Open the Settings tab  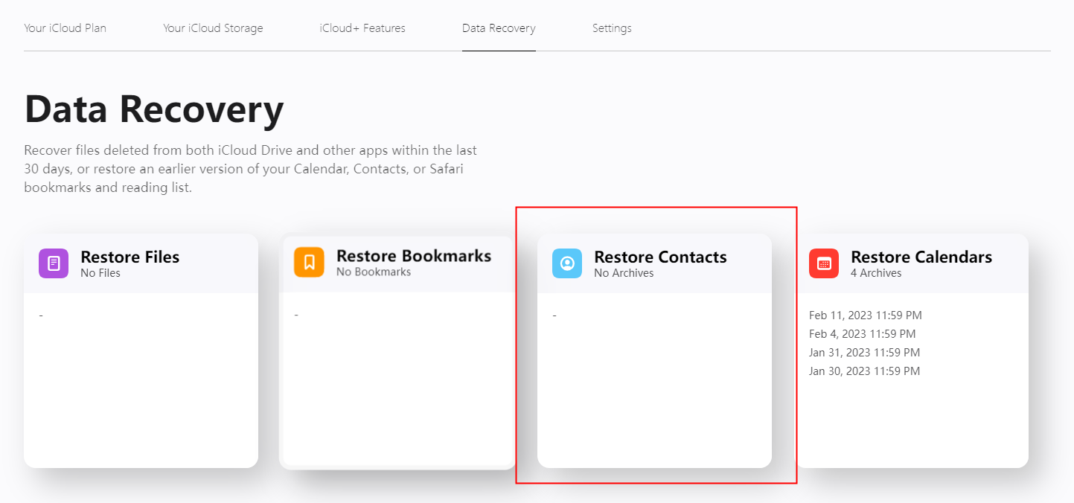click(x=612, y=28)
